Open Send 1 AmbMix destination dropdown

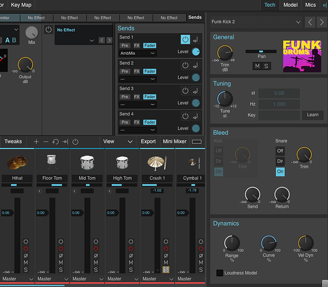138,53
